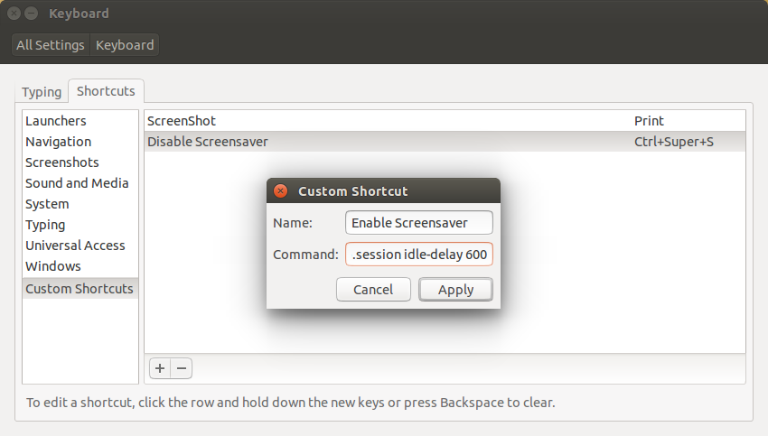
Task: Close the Custom Shortcut dialog
Action: click(x=281, y=190)
